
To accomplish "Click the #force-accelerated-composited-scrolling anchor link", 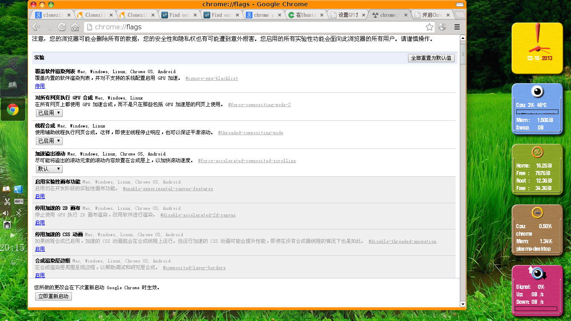I will click(x=247, y=161).
